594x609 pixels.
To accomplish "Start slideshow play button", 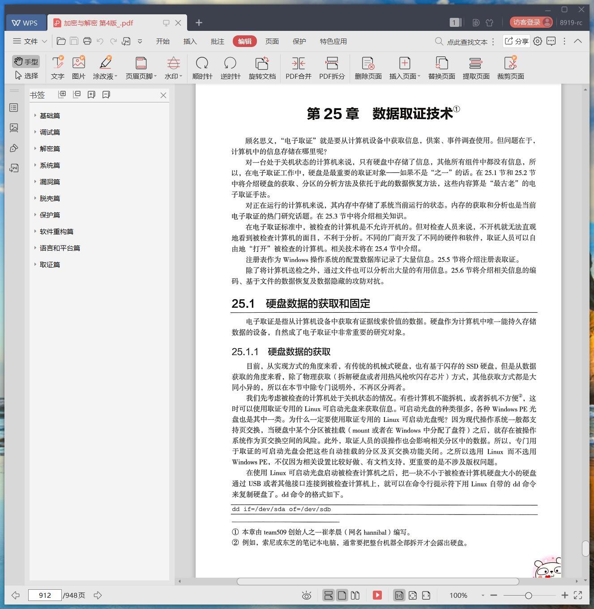I will pyautogui.click(x=377, y=595).
